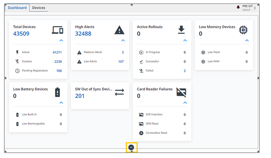This screenshot has width=271, height=158.
Task: Click the In Progress label
Action: pyautogui.click(x=153, y=52)
